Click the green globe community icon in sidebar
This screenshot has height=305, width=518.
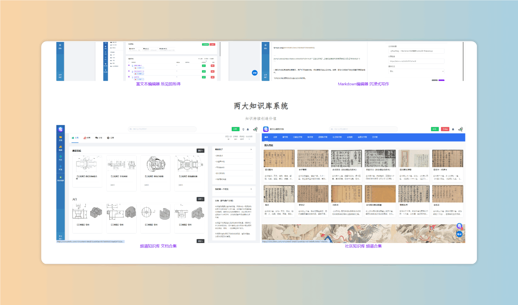coord(61,157)
